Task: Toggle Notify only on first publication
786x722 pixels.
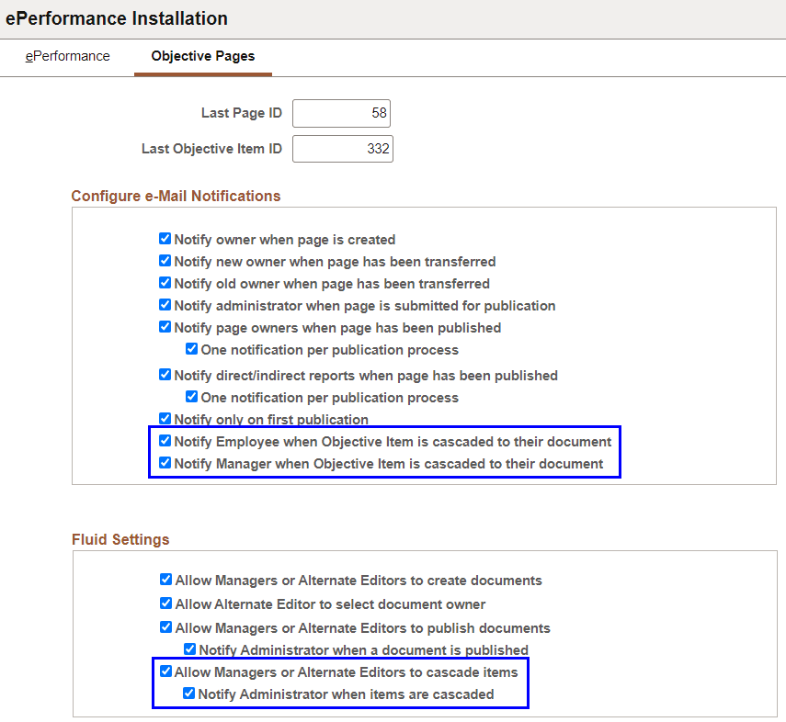Action: 165,418
